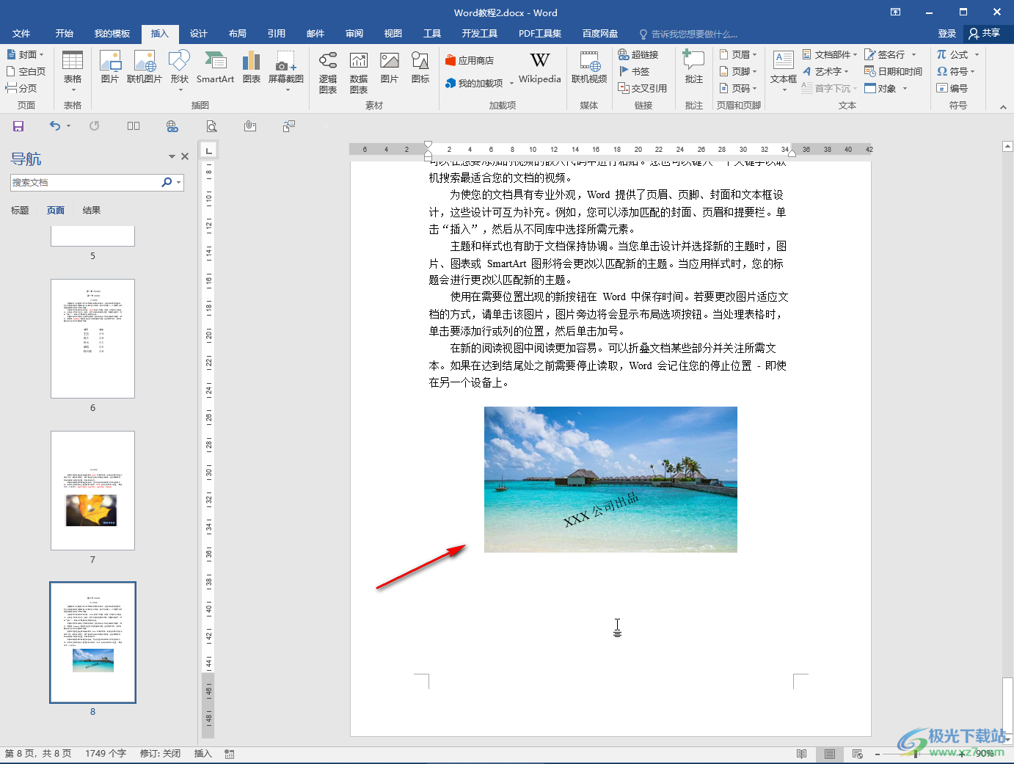The width and height of the screenshot is (1014, 764).
Task: Insert a cover page (封面)
Action: tap(26, 54)
